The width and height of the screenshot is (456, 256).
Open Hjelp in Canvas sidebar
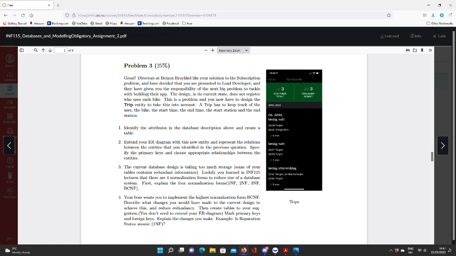10,163
